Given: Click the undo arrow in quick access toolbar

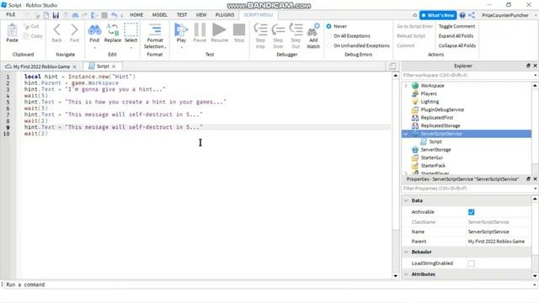Looking at the screenshot, I should tap(115, 15).
